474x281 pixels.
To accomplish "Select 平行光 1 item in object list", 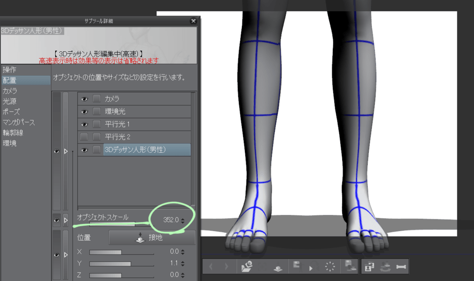I will point(147,124).
